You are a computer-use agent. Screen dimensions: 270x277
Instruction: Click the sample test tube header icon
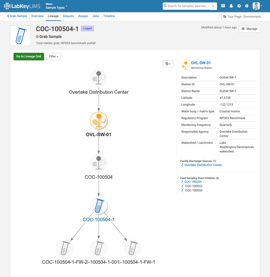pyautogui.click(x=21, y=36)
